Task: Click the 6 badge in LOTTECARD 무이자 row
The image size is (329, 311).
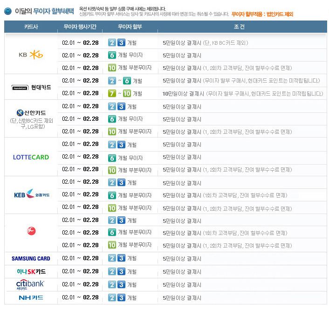Action: click(x=112, y=158)
